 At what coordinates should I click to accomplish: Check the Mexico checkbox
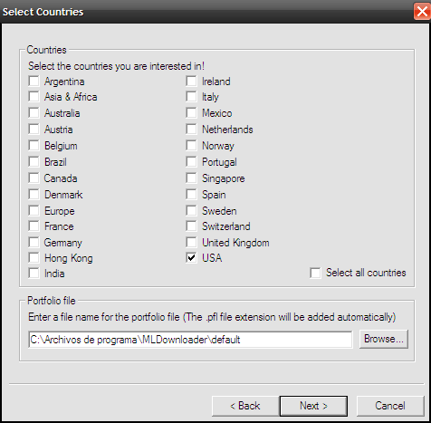pyautogui.click(x=191, y=113)
